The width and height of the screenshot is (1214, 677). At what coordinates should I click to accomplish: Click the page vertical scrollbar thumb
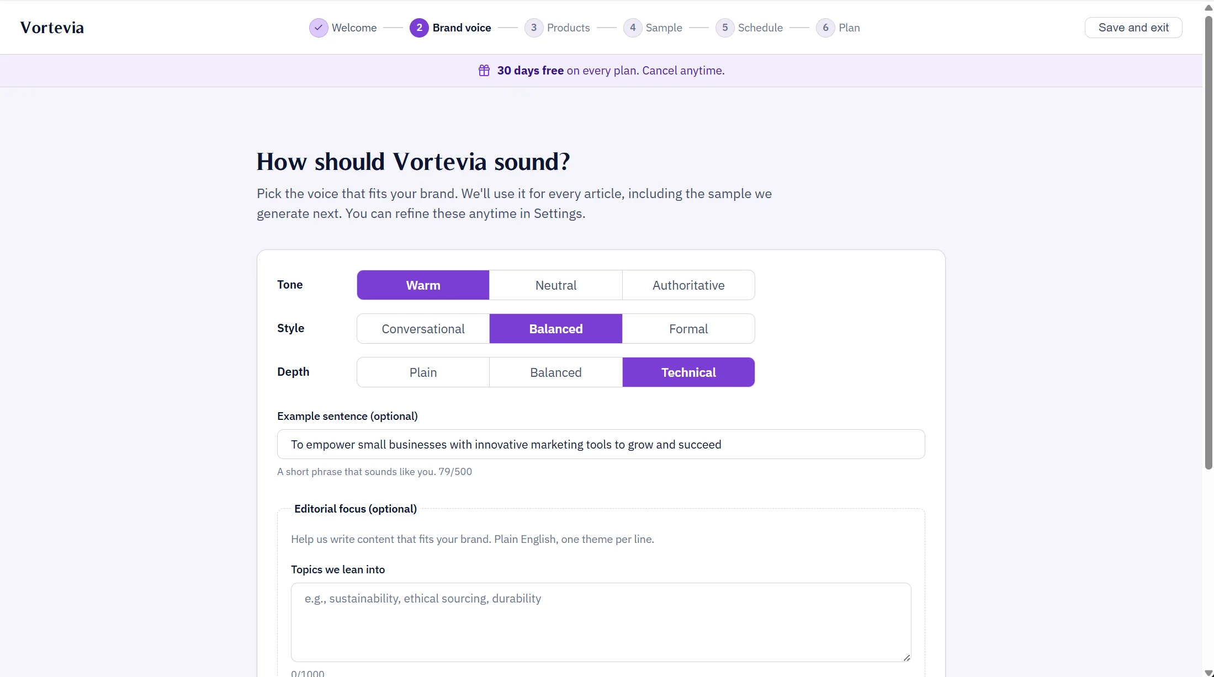(1208, 243)
